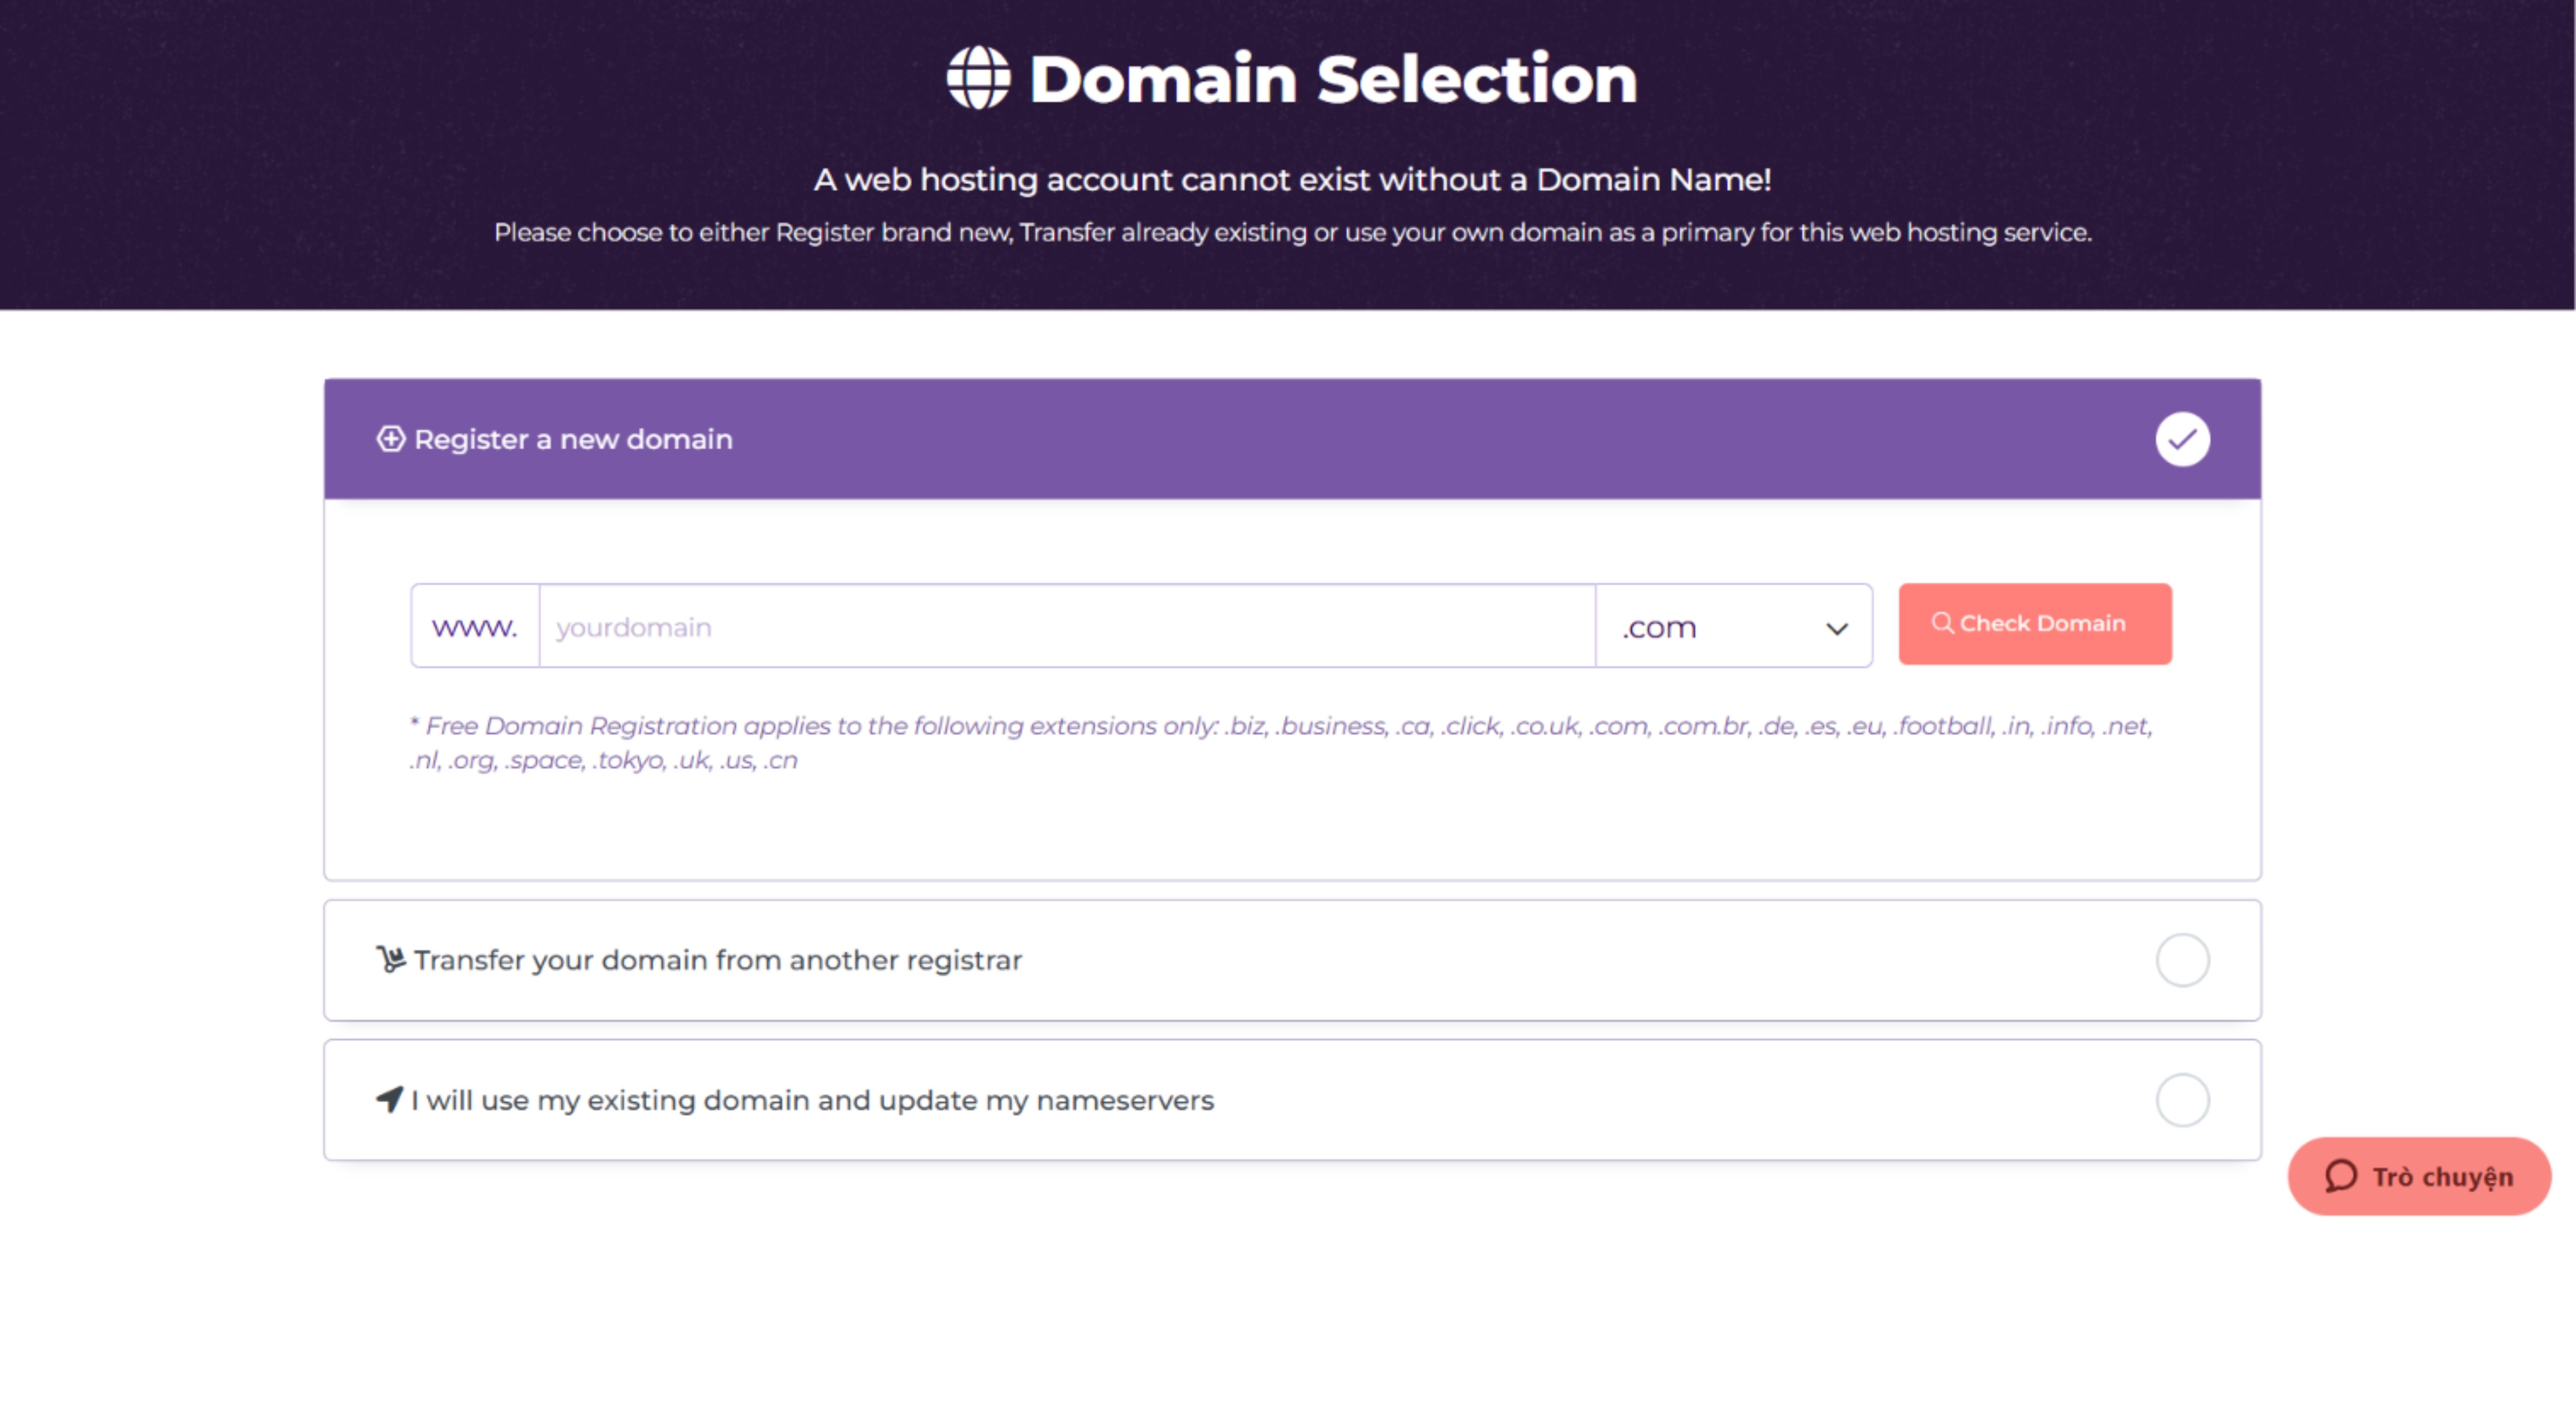This screenshot has width=2576, height=1426.
Task: Click the Domain Selection heading
Action: pos(1333,78)
